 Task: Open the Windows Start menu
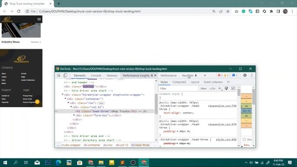[5, 162]
